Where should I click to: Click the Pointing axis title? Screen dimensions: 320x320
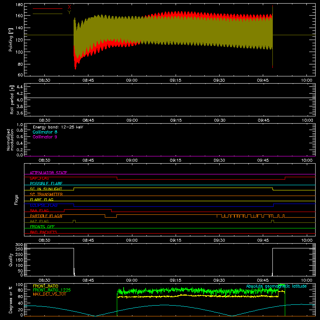pos(11,40)
